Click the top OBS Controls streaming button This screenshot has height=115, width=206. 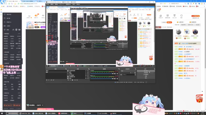coord(146,71)
